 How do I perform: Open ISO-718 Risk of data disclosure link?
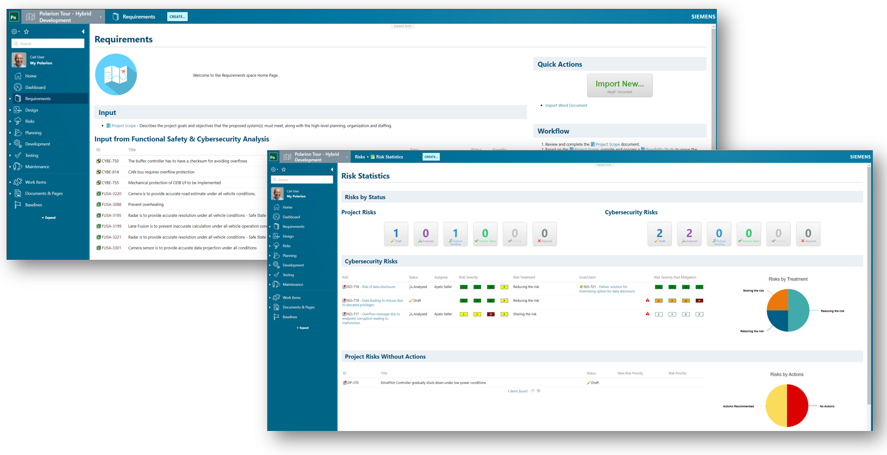371,287
